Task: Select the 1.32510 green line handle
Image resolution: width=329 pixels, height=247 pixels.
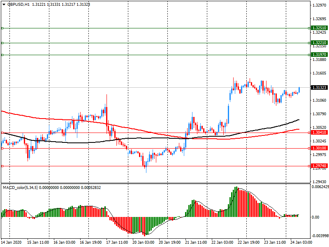Action: point(2,28)
